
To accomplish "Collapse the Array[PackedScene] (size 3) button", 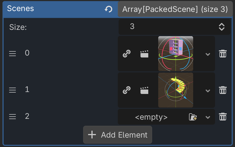I will coord(175,9).
